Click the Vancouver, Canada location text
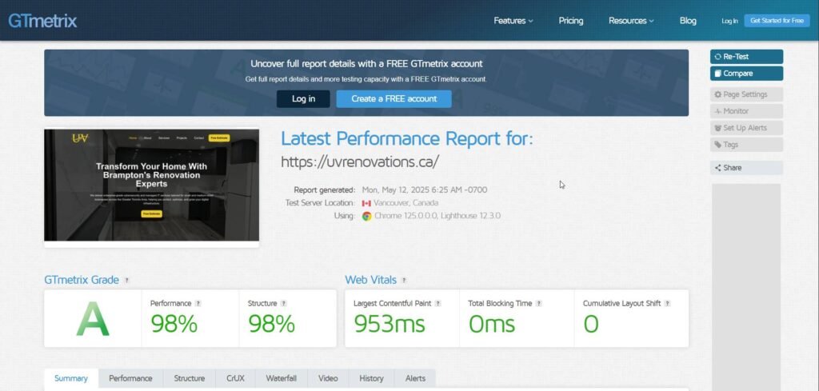Screen dimensions: 819x391 coord(406,203)
